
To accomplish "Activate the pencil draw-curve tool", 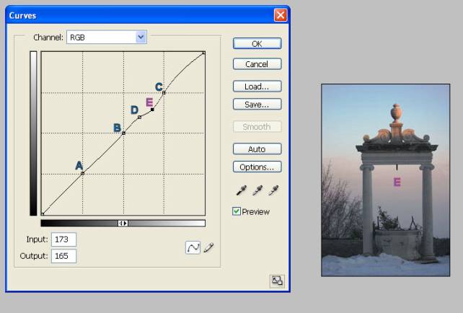I will click(208, 247).
